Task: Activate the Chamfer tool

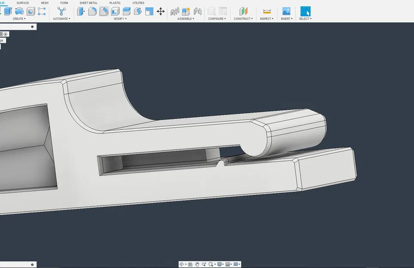Action: point(103,12)
